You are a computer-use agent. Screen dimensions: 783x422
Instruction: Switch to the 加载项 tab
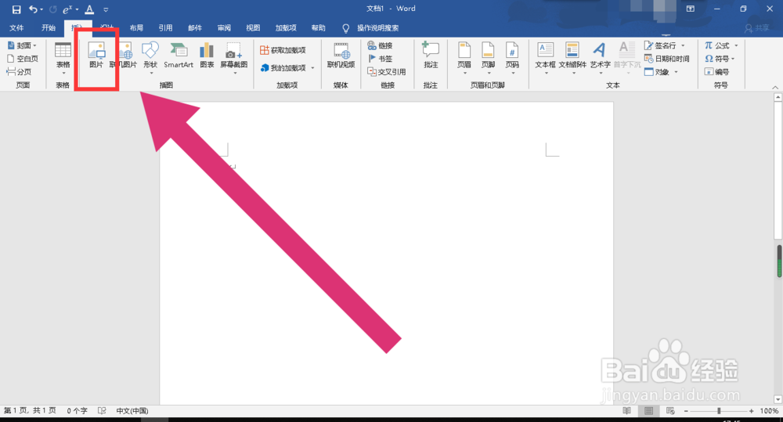point(286,28)
